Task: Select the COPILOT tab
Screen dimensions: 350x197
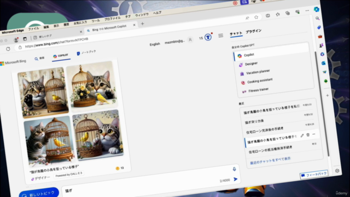Action: click(x=61, y=56)
